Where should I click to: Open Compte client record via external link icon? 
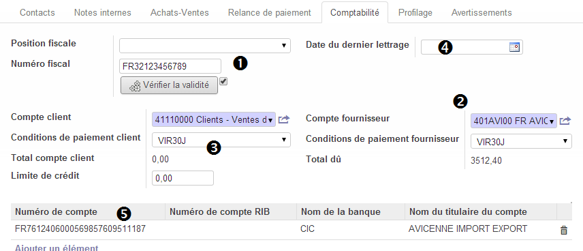pos(284,120)
